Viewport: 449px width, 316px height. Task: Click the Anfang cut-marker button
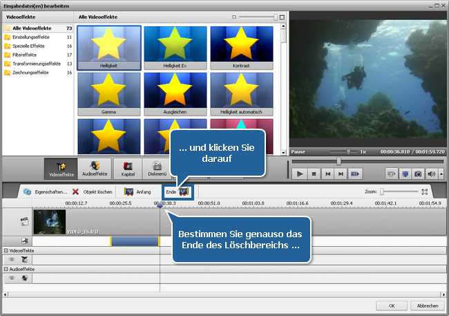point(137,192)
